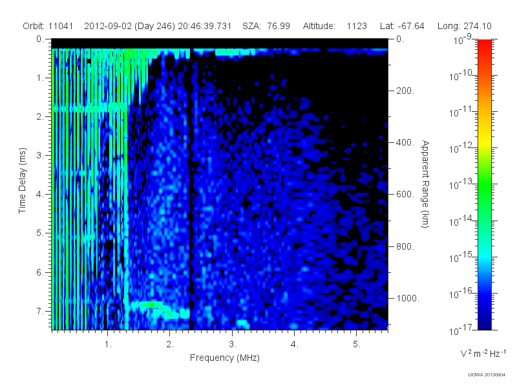Click the UIOWA 20130604 credit text
The width and height of the screenshot is (517, 388).
487,374
